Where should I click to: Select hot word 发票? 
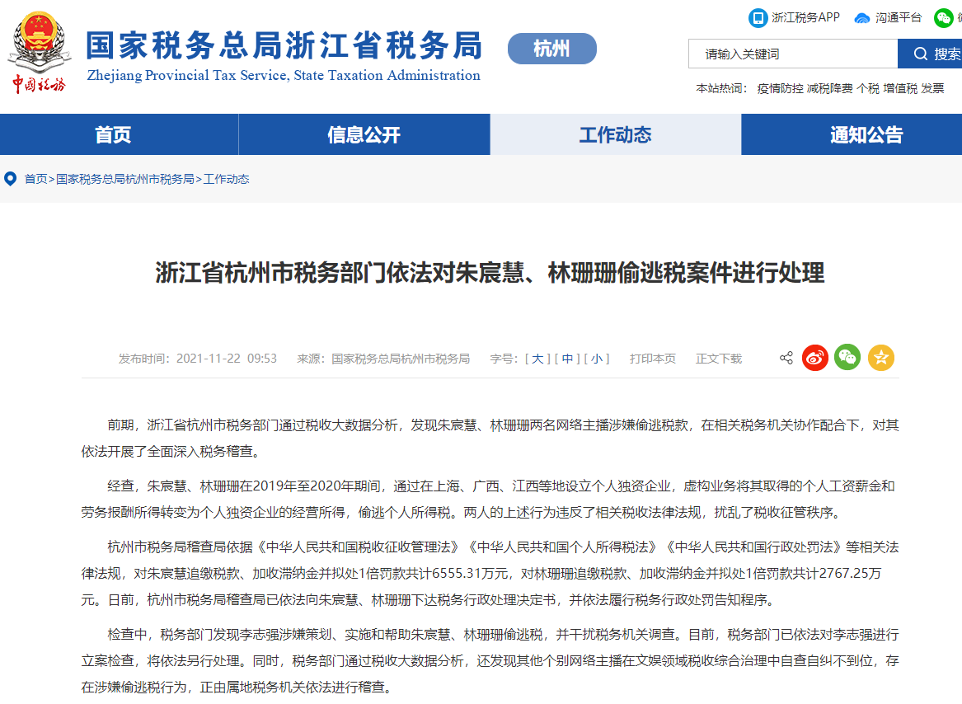point(932,88)
